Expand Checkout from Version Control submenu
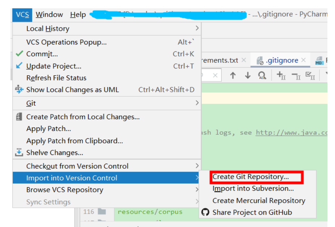The height and width of the screenshot is (227, 335). click(107, 166)
